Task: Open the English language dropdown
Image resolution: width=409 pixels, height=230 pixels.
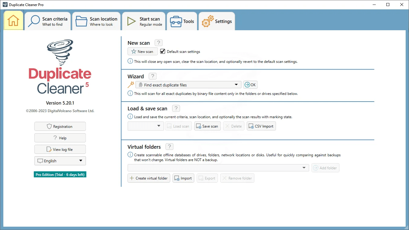Action: [60, 161]
